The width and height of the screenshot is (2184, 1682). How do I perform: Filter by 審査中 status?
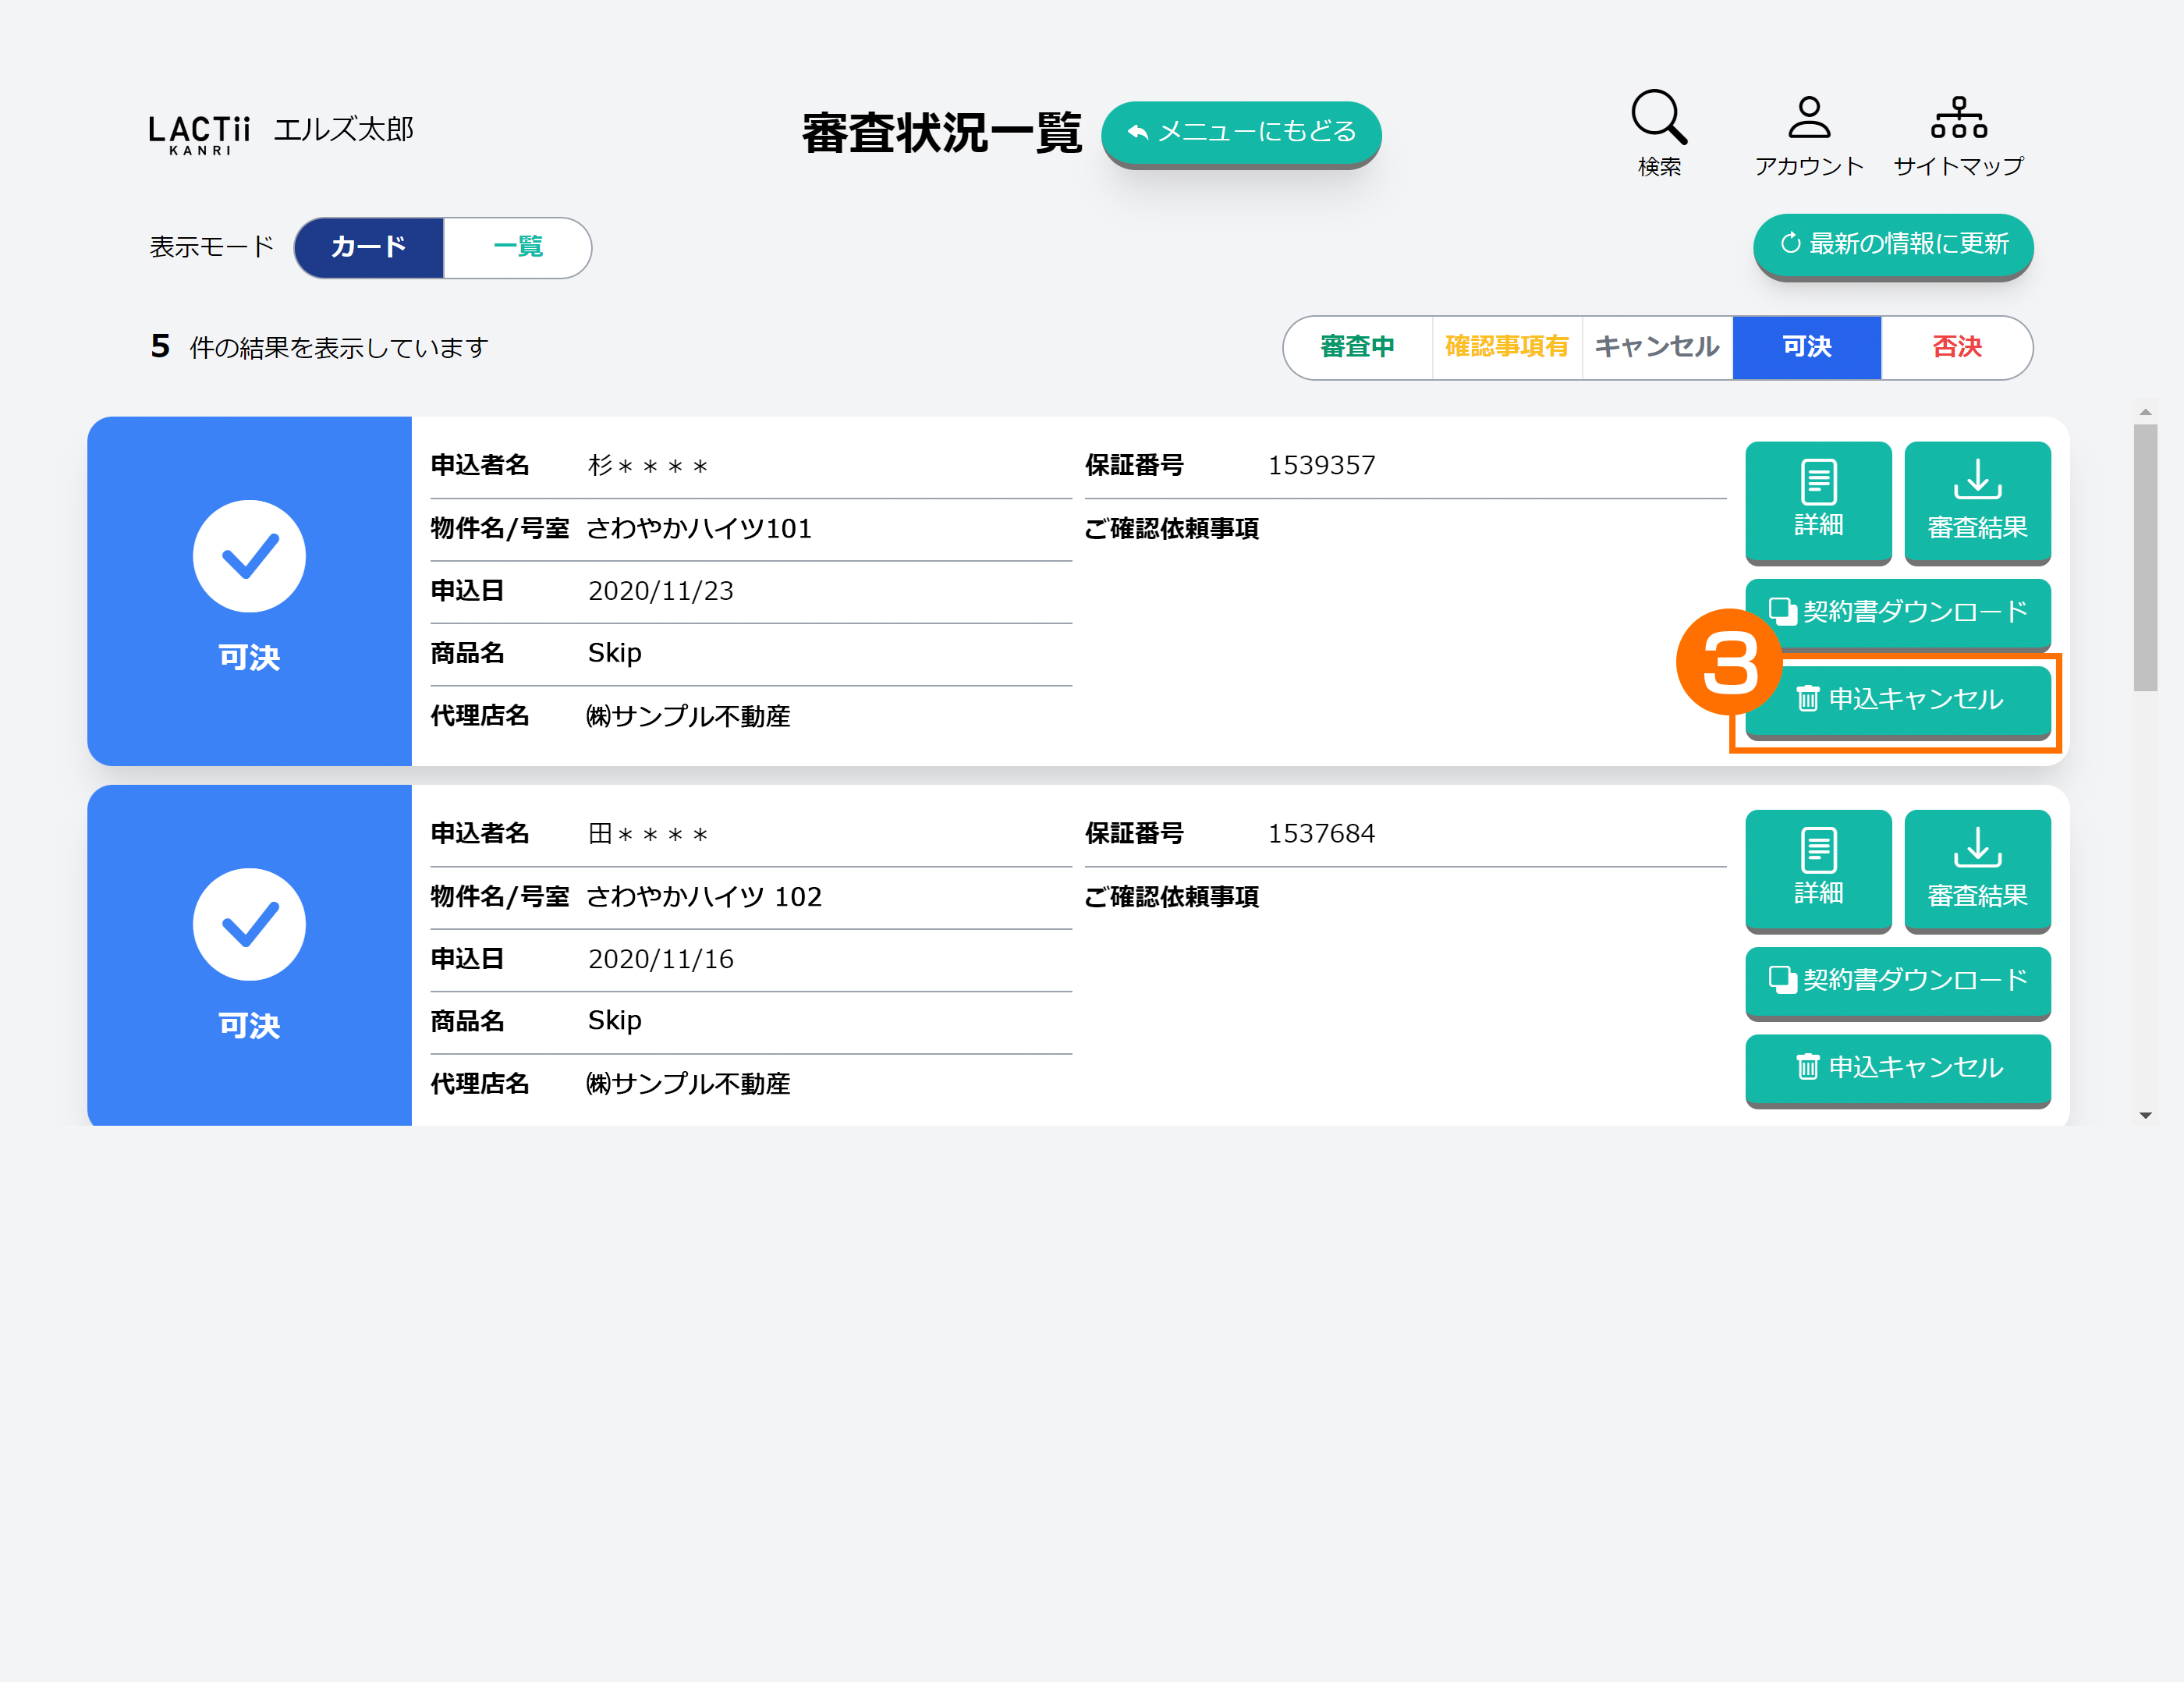point(1357,347)
